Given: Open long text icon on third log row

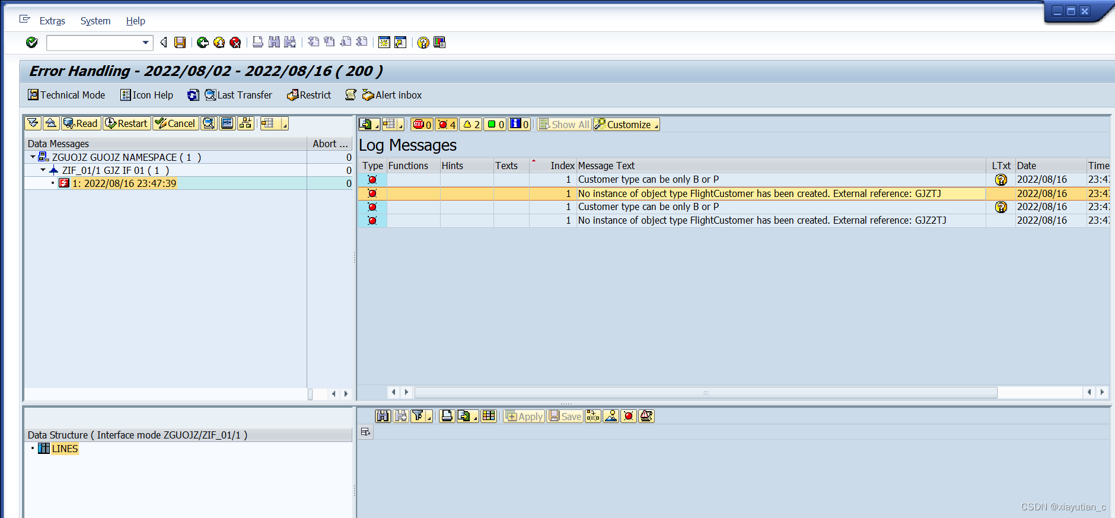Looking at the screenshot, I should [x=1001, y=207].
